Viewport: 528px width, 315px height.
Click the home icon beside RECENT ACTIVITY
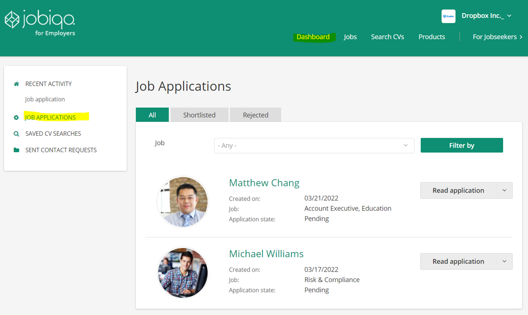pos(16,83)
